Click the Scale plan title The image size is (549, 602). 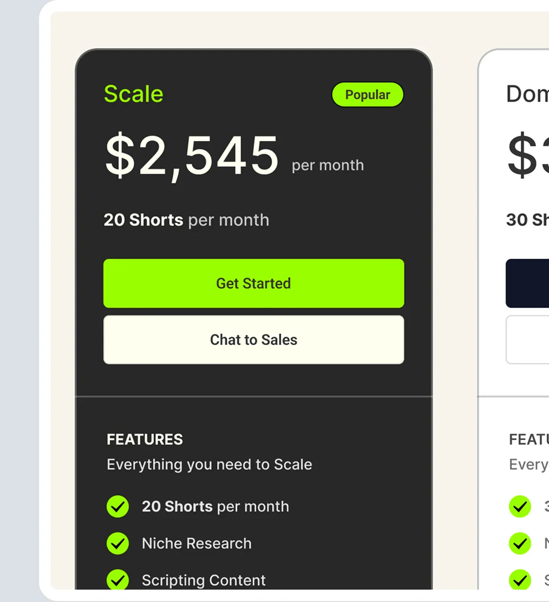point(134,94)
